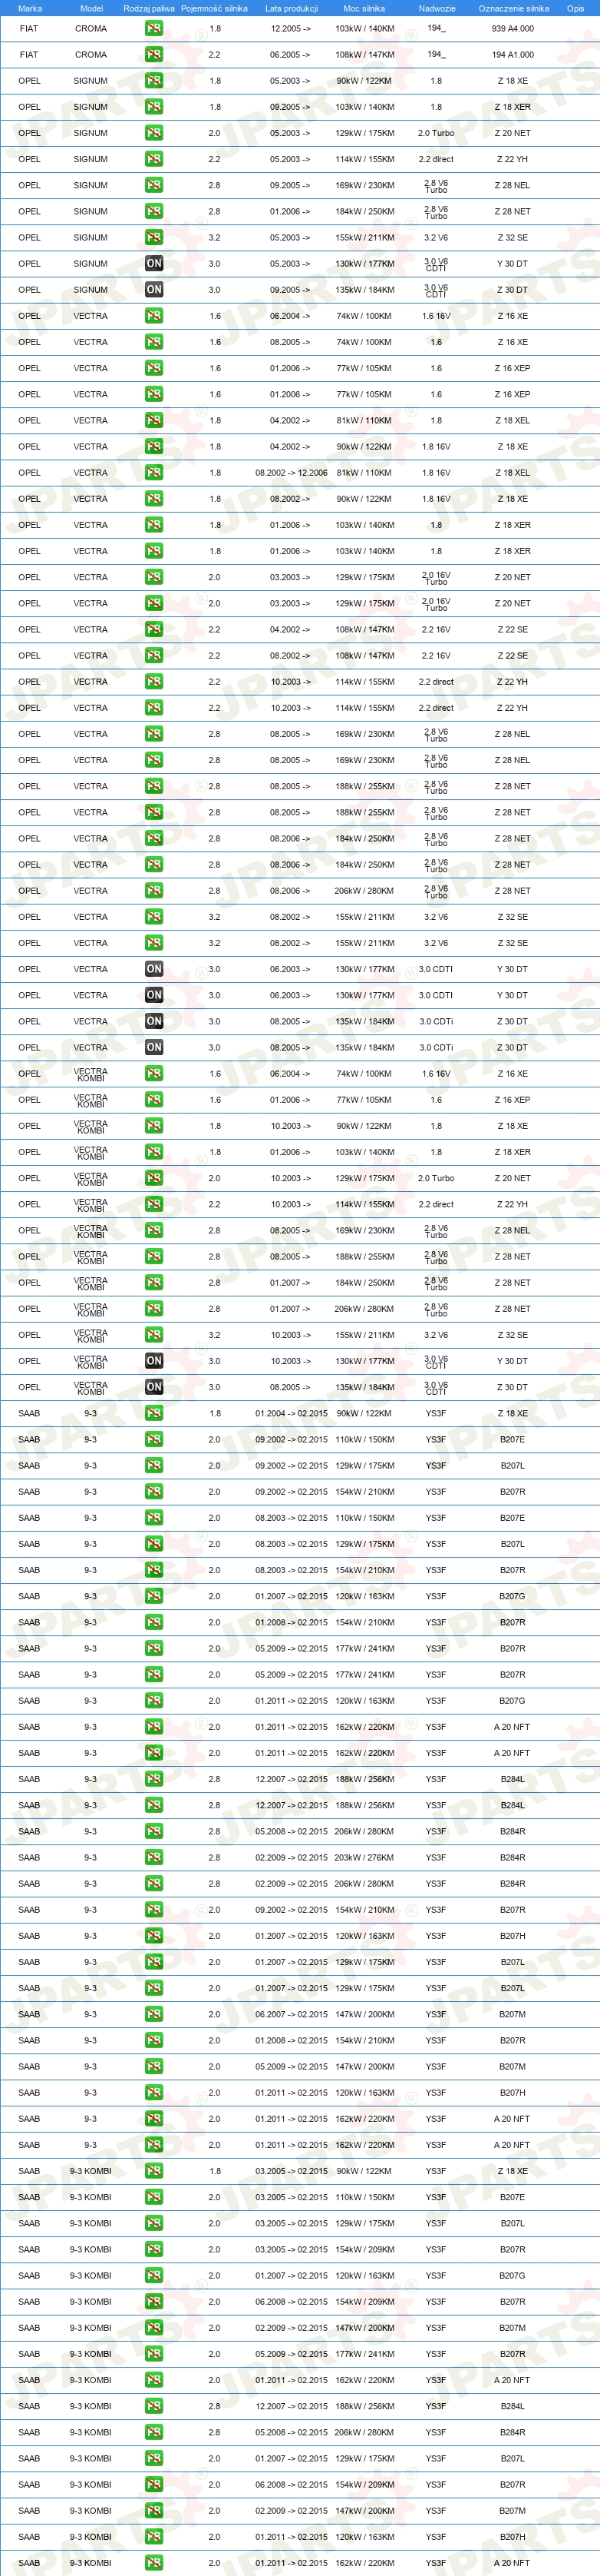Click diesel ON icon for SIGNUM Z 30 DT

tap(153, 290)
